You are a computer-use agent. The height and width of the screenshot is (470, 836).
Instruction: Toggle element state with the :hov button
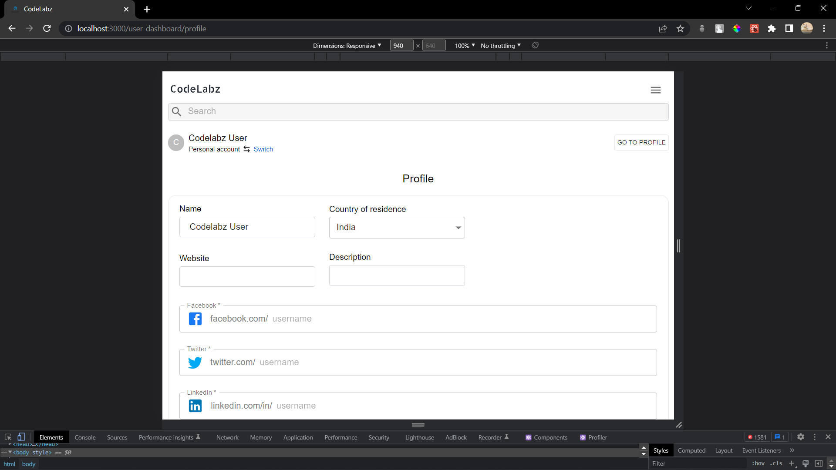click(758, 463)
